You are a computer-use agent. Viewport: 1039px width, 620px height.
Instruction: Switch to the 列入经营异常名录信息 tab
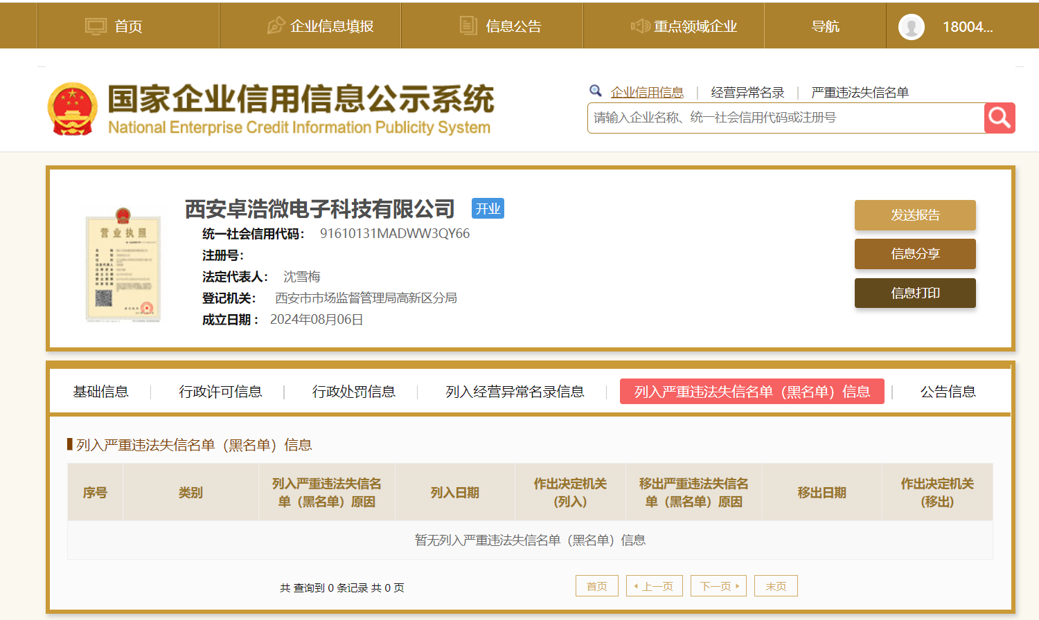click(515, 392)
